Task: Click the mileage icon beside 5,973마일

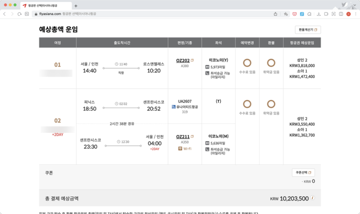Action: (207, 67)
